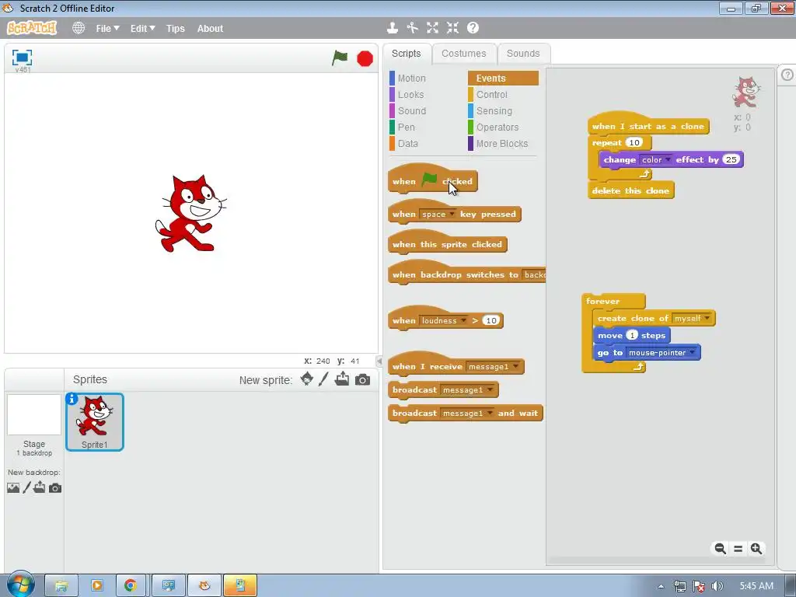This screenshot has height=597, width=796.
Task: Select the Looks block category
Action: 410,94
